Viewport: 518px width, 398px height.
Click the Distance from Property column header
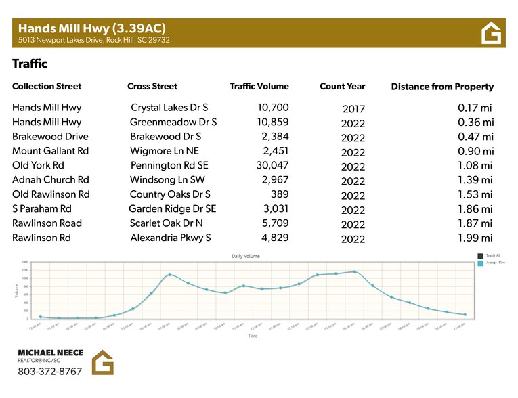442,87
